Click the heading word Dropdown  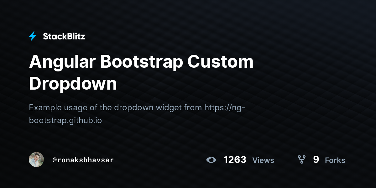(x=73, y=84)
